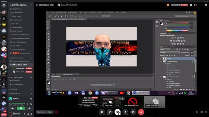Open Photoshop Фильтр menu
Screen dimensions: 209x117
tap(100, 13)
